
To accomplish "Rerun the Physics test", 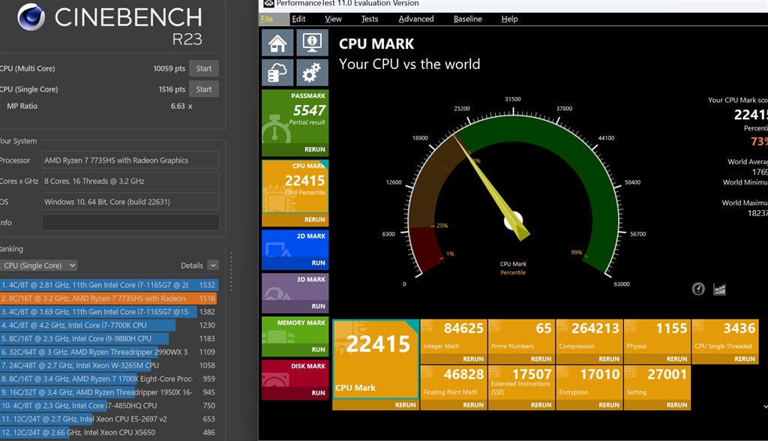I will point(676,358).
